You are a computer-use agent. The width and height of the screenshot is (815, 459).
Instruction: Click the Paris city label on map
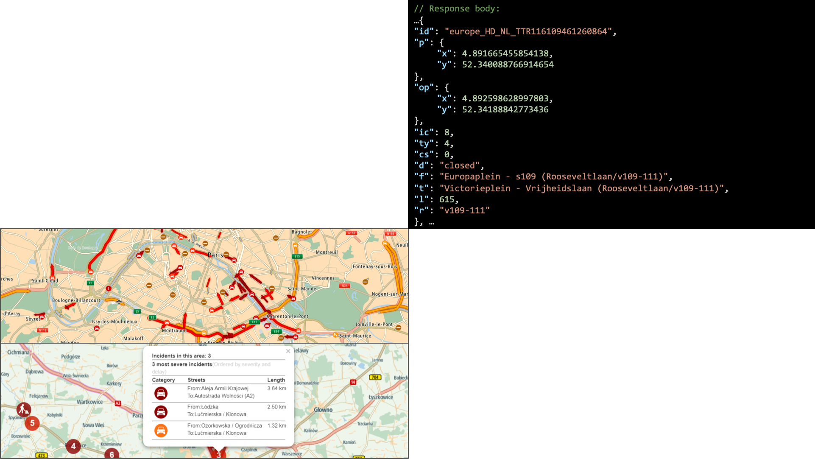215,255
